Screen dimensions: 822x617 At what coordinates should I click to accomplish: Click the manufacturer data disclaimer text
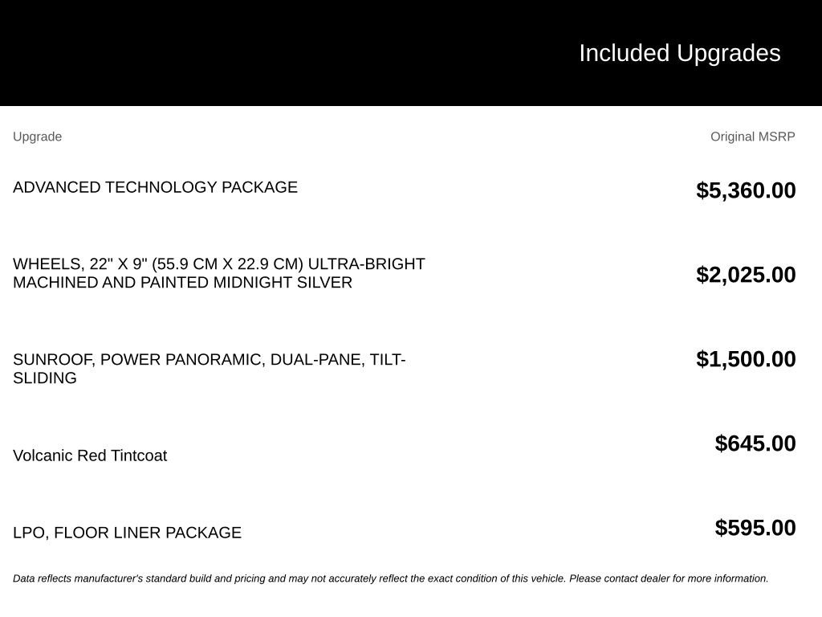391,578
